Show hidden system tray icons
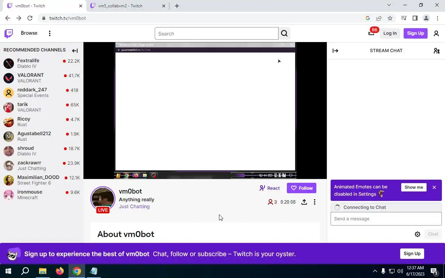The image size is (445, 278). (x=375, y=271)
